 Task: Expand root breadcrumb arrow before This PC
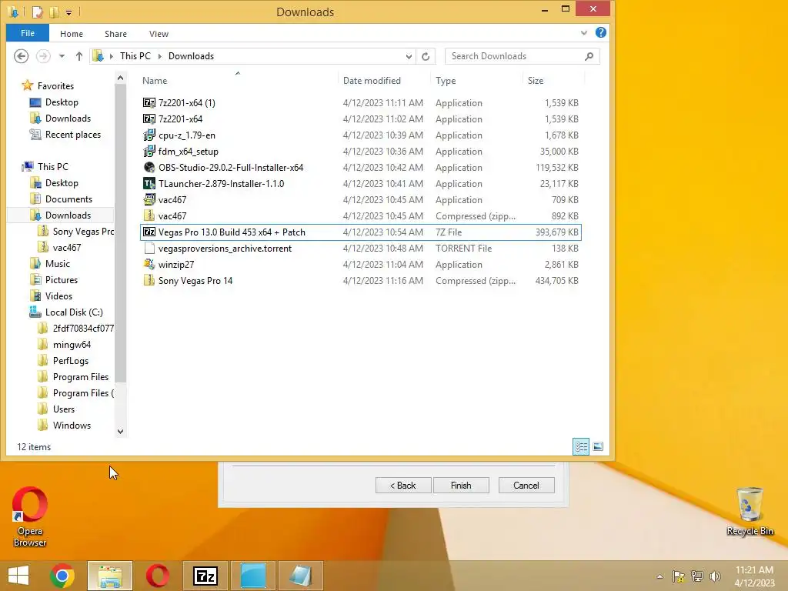111,56
